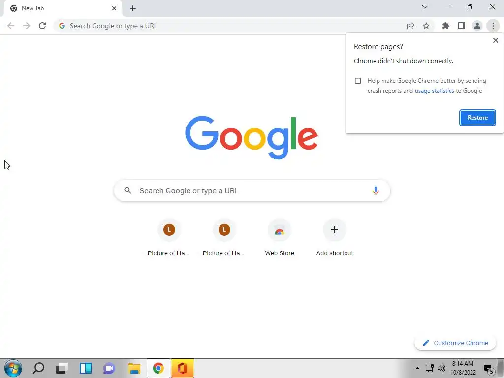Reload the current page

point(42,26)
